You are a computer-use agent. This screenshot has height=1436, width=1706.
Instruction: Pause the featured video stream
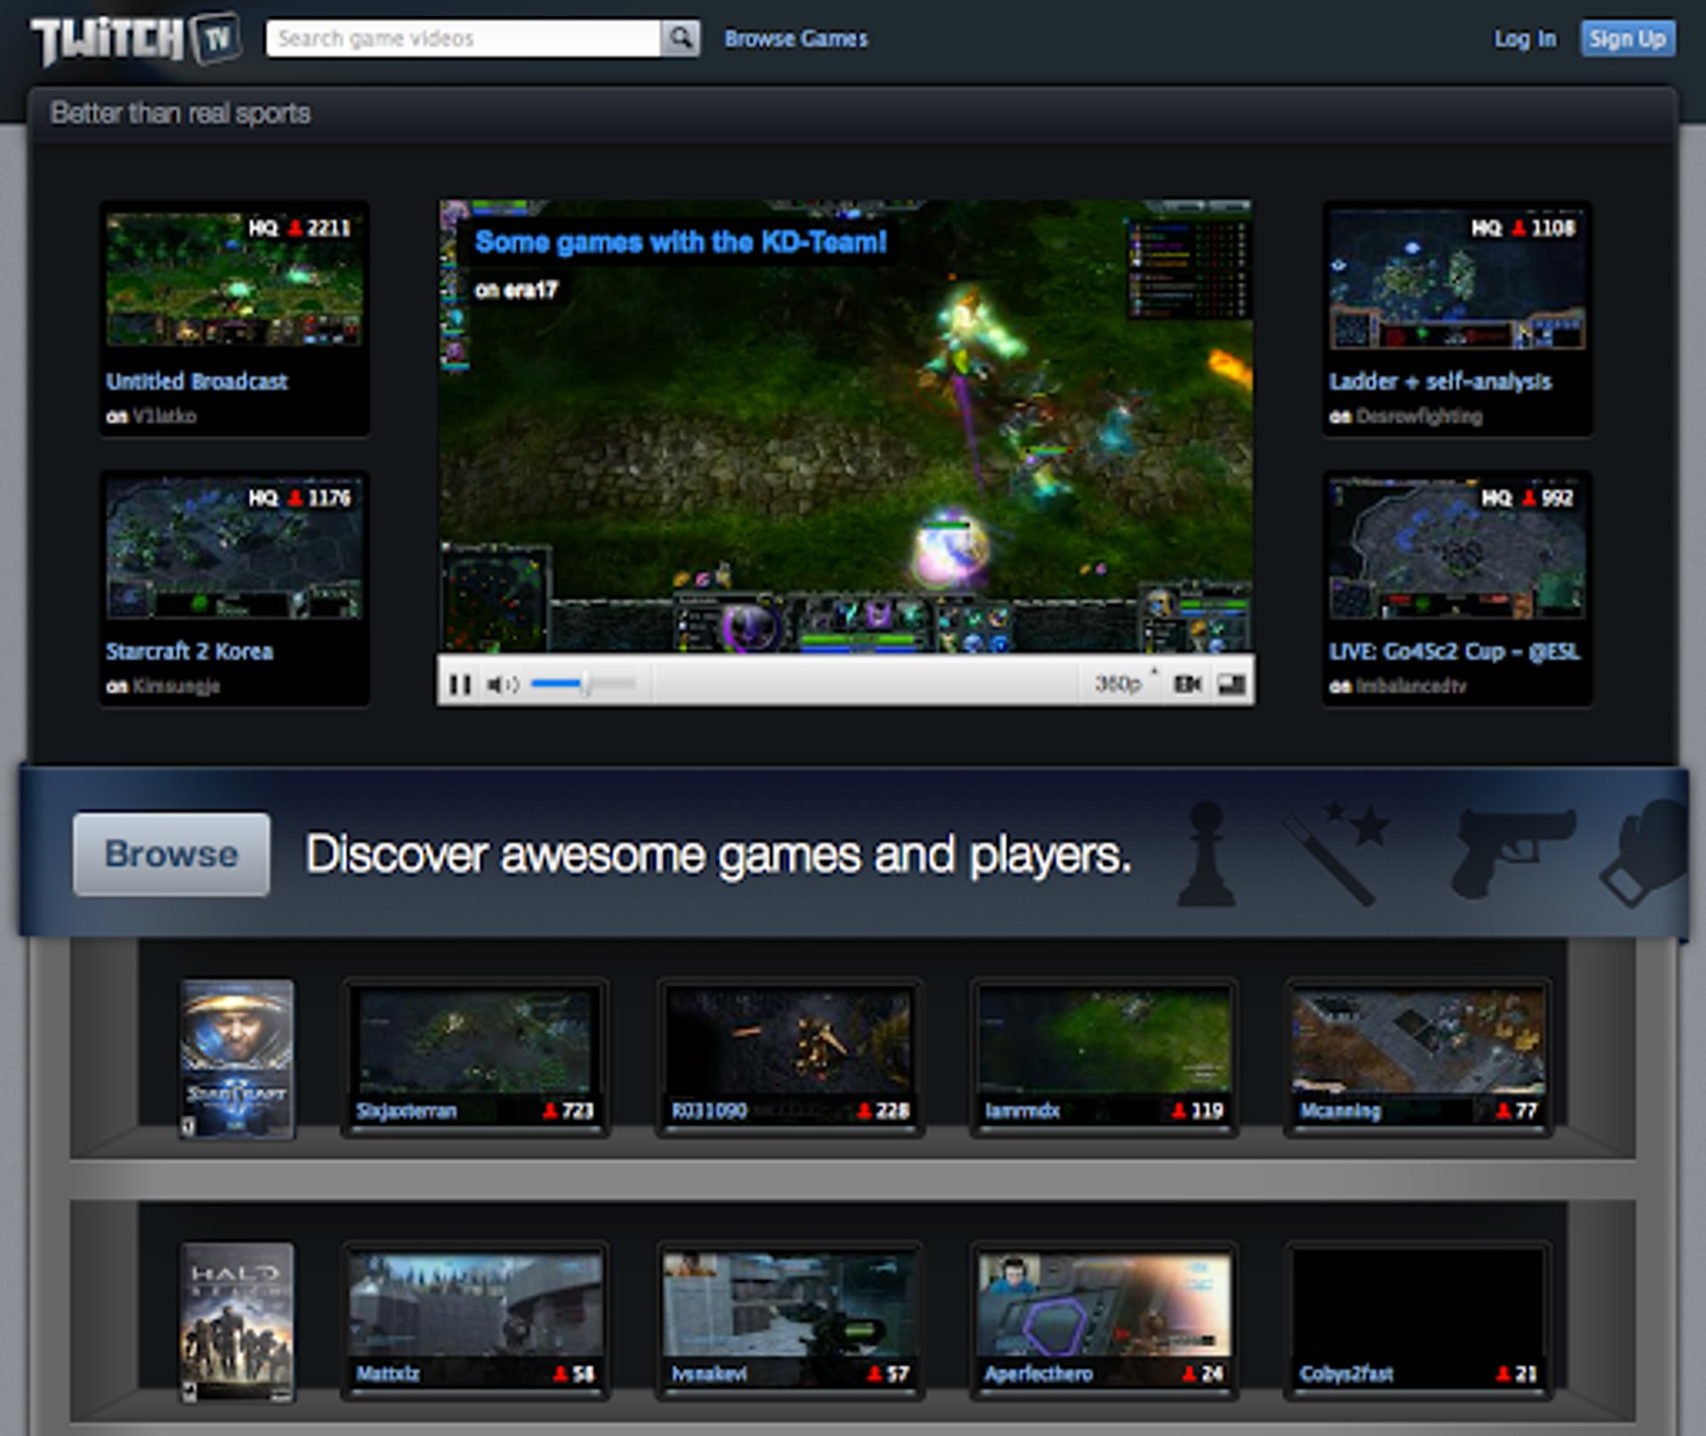[x=459, y=684]
